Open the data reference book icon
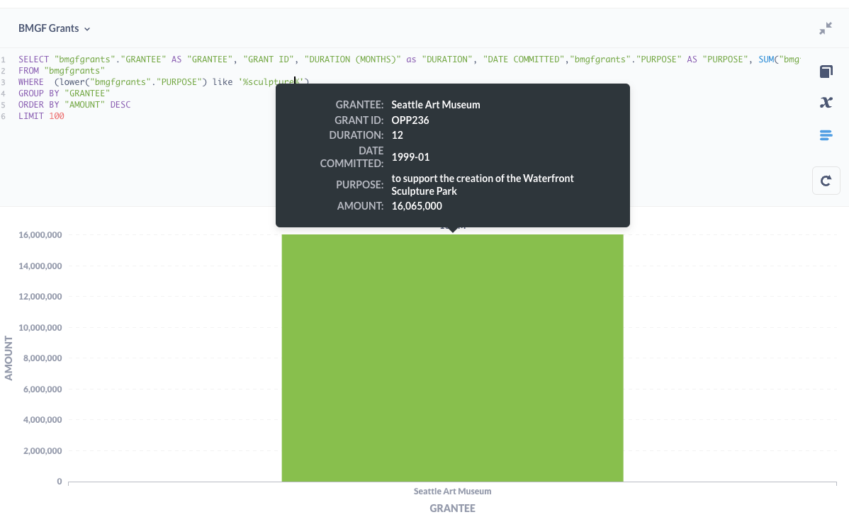This screenshot has width=849, height=517. click(x=826, y=72)
